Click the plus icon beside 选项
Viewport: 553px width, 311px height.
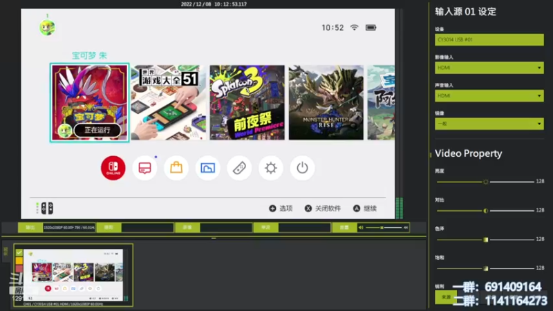pyautogui.click(x=272, y=209)
